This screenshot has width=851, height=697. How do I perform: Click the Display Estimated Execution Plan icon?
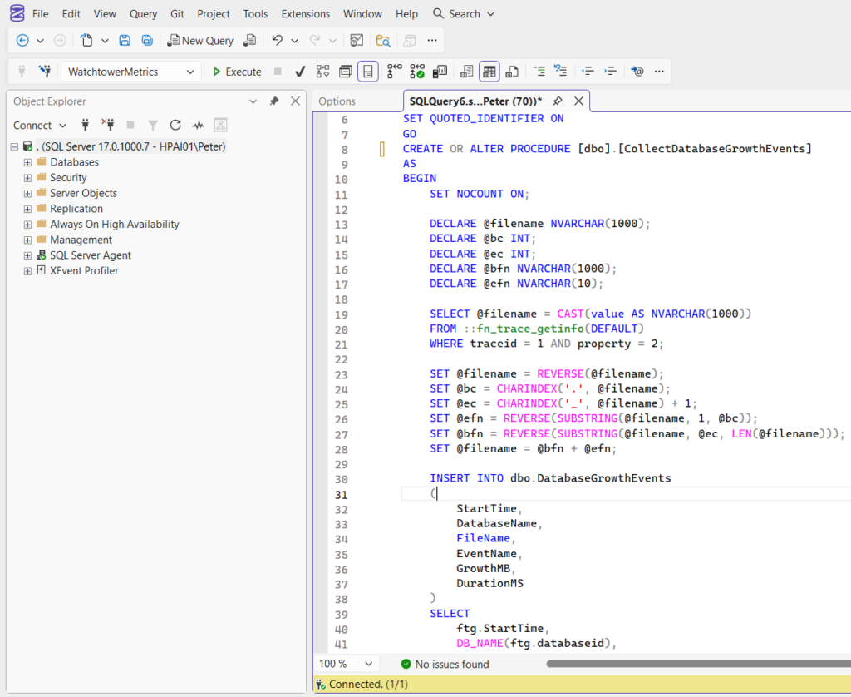tap(322, 71)
